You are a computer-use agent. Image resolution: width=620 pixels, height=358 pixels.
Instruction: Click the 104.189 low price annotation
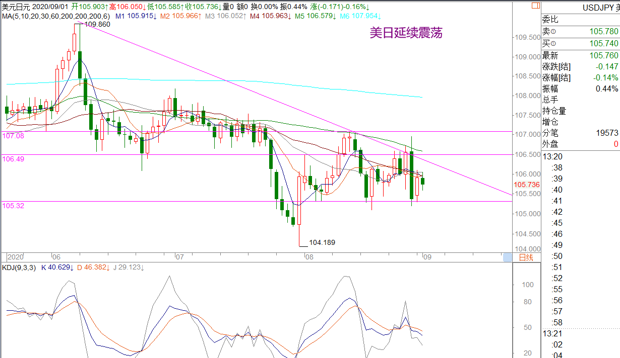322,242
